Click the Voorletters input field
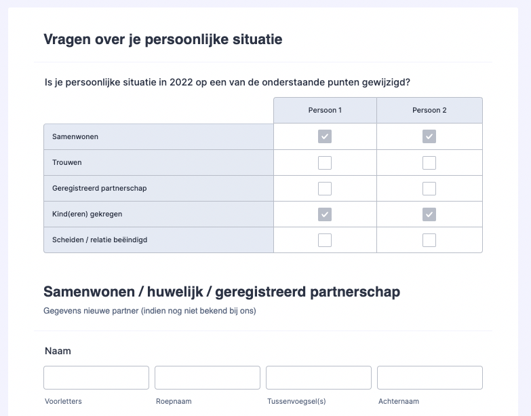Viewport: 531px width, 416px height. [96, 378]
